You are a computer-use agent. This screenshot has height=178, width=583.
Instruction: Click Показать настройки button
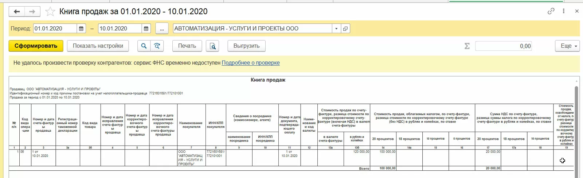(98, 46)
